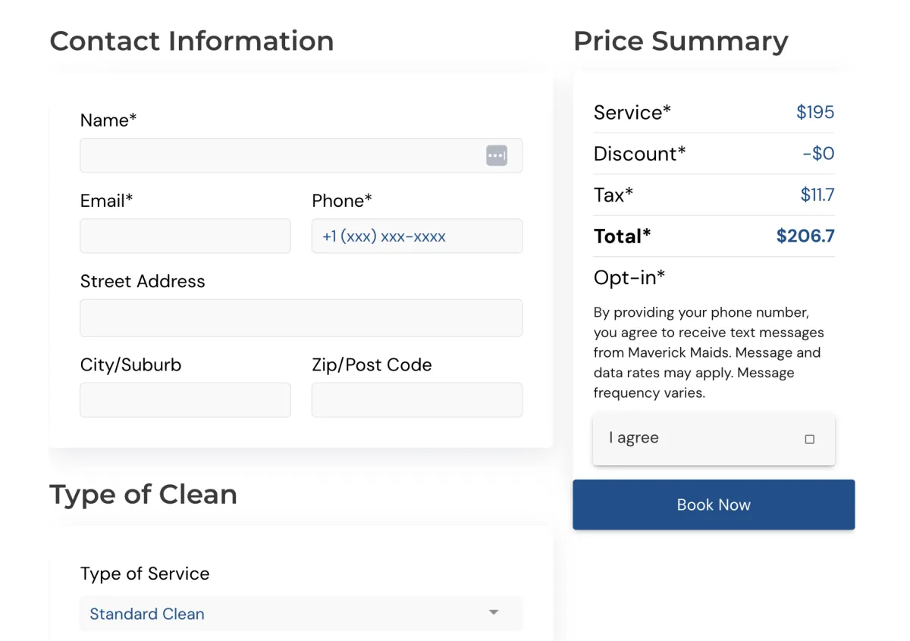Click the Type of Clean heading

click(143, 495)
